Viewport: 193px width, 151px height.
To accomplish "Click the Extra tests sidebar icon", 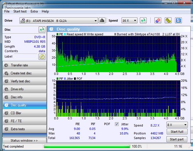I will coord(6,129).
